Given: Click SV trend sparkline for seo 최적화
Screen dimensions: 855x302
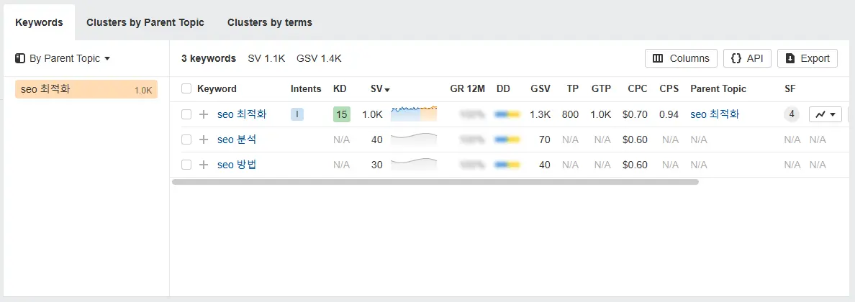Looking at the screenshot, I should 414,114.
